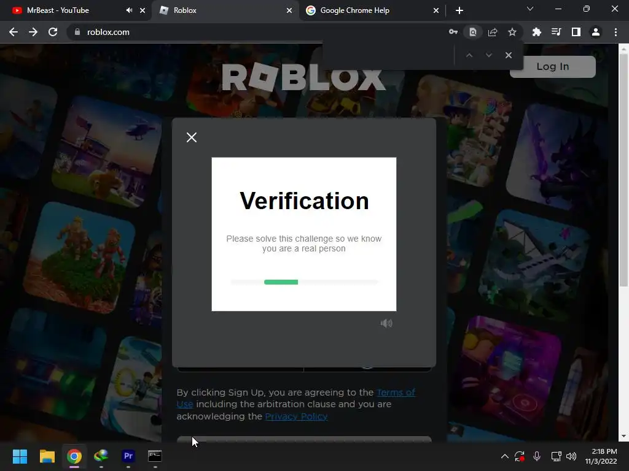Open the microphone tray icon
Viewport: 629px width, 471px height.
pos(537,456)
